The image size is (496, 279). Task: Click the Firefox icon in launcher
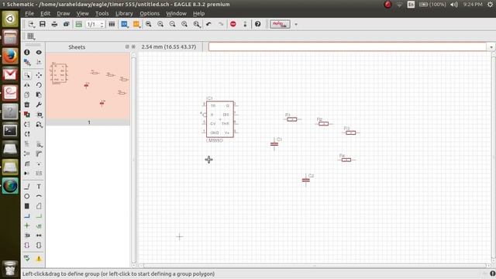coord(10,57)
